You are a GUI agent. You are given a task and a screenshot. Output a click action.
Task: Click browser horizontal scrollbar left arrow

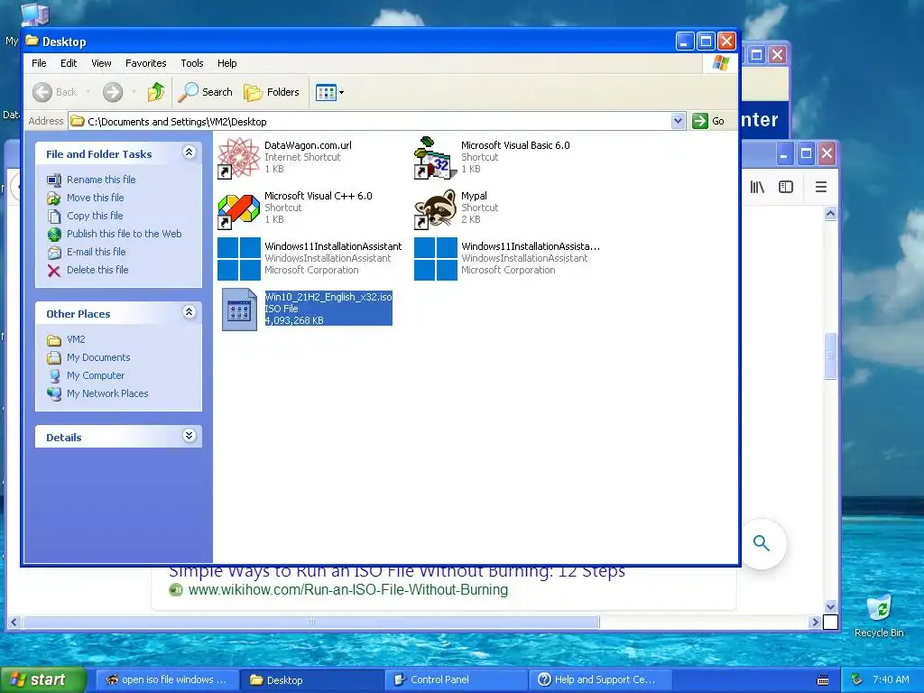(x=14, y=622)
